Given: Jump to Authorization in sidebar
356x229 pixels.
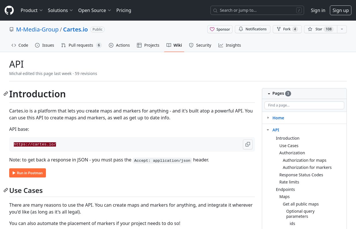Looking at the screenshot, I should click(292, 153).
